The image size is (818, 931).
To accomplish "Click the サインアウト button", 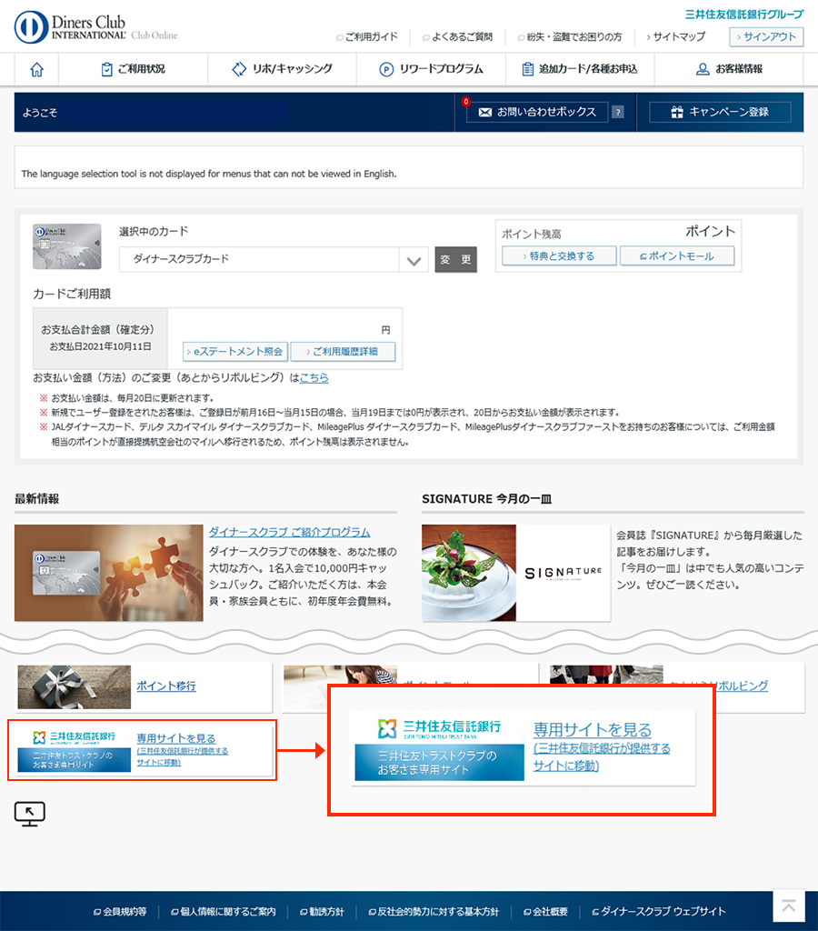I will click(x=766, y=36).
